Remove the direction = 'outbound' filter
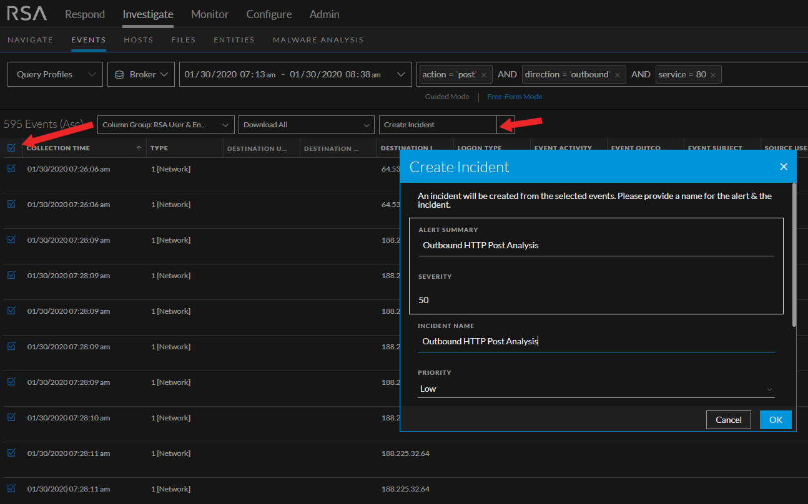This screenshot has width=808, height=504. (x=617, y=75)
